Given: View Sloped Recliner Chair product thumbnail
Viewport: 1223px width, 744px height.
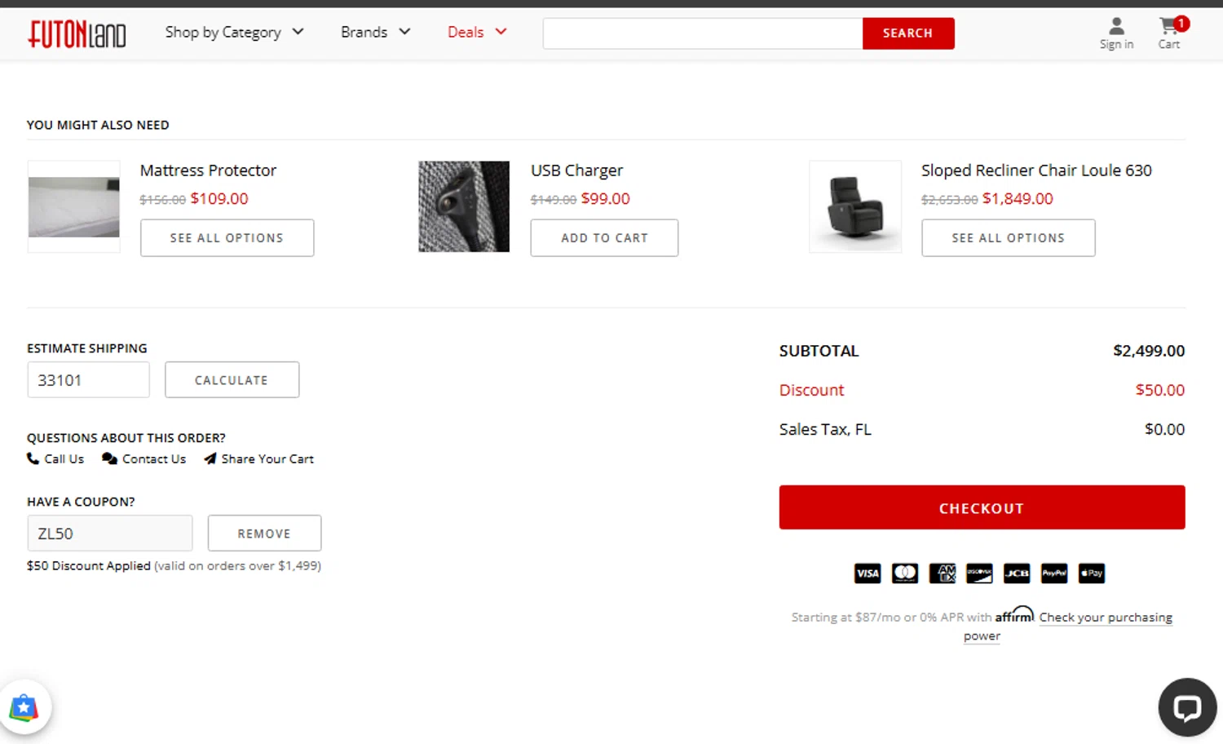Looking at the screenshot, I should [x=855, y=206].
